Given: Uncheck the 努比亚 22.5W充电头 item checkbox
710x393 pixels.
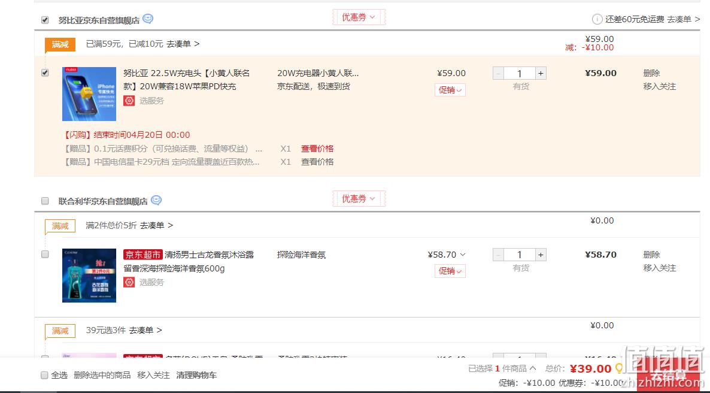Looking at the screenshot, I should tap(45, 72).
